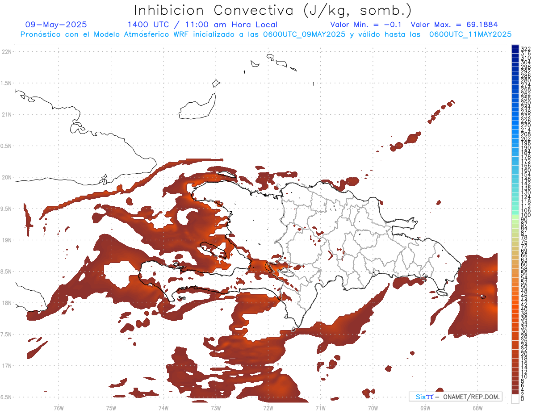Click the '322' color scale label
The image size is (536, 414).
[x=525, y=48]
